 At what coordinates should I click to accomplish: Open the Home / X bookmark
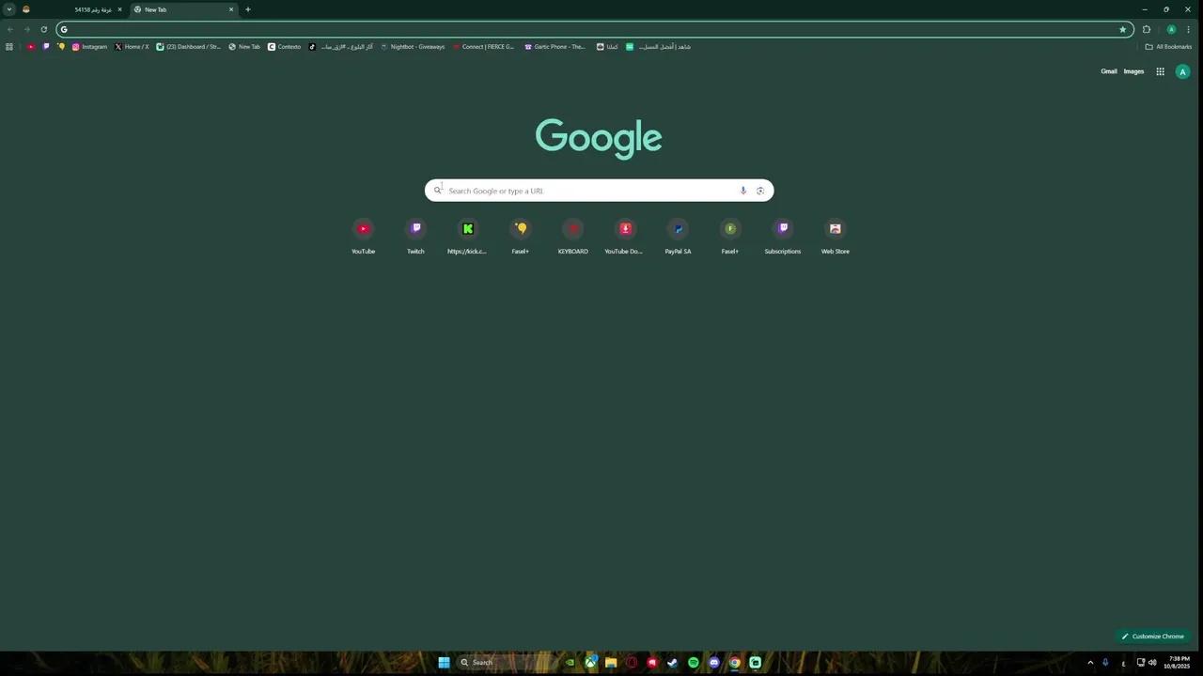(x=132, y=46)
